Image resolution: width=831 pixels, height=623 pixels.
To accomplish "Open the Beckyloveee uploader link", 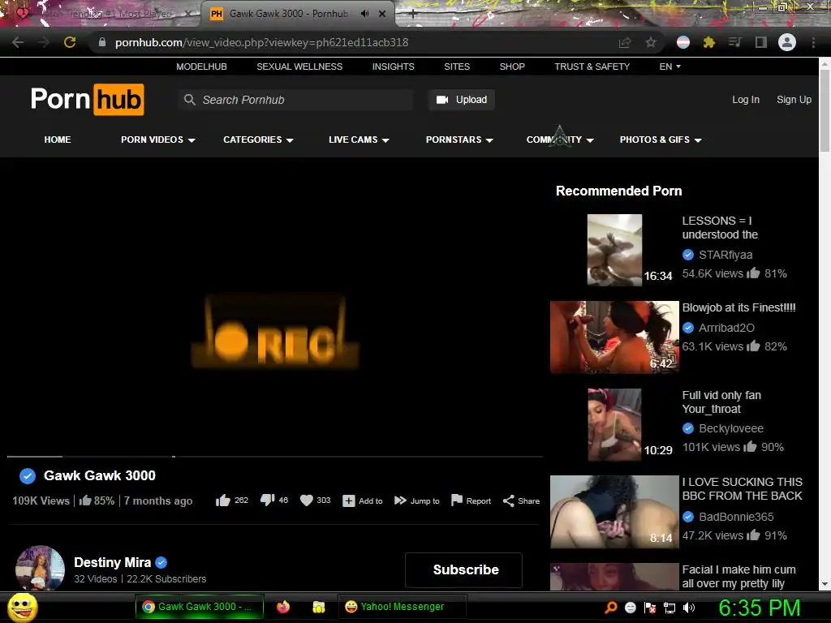I will pyautogui.click(x=731, y=428).
